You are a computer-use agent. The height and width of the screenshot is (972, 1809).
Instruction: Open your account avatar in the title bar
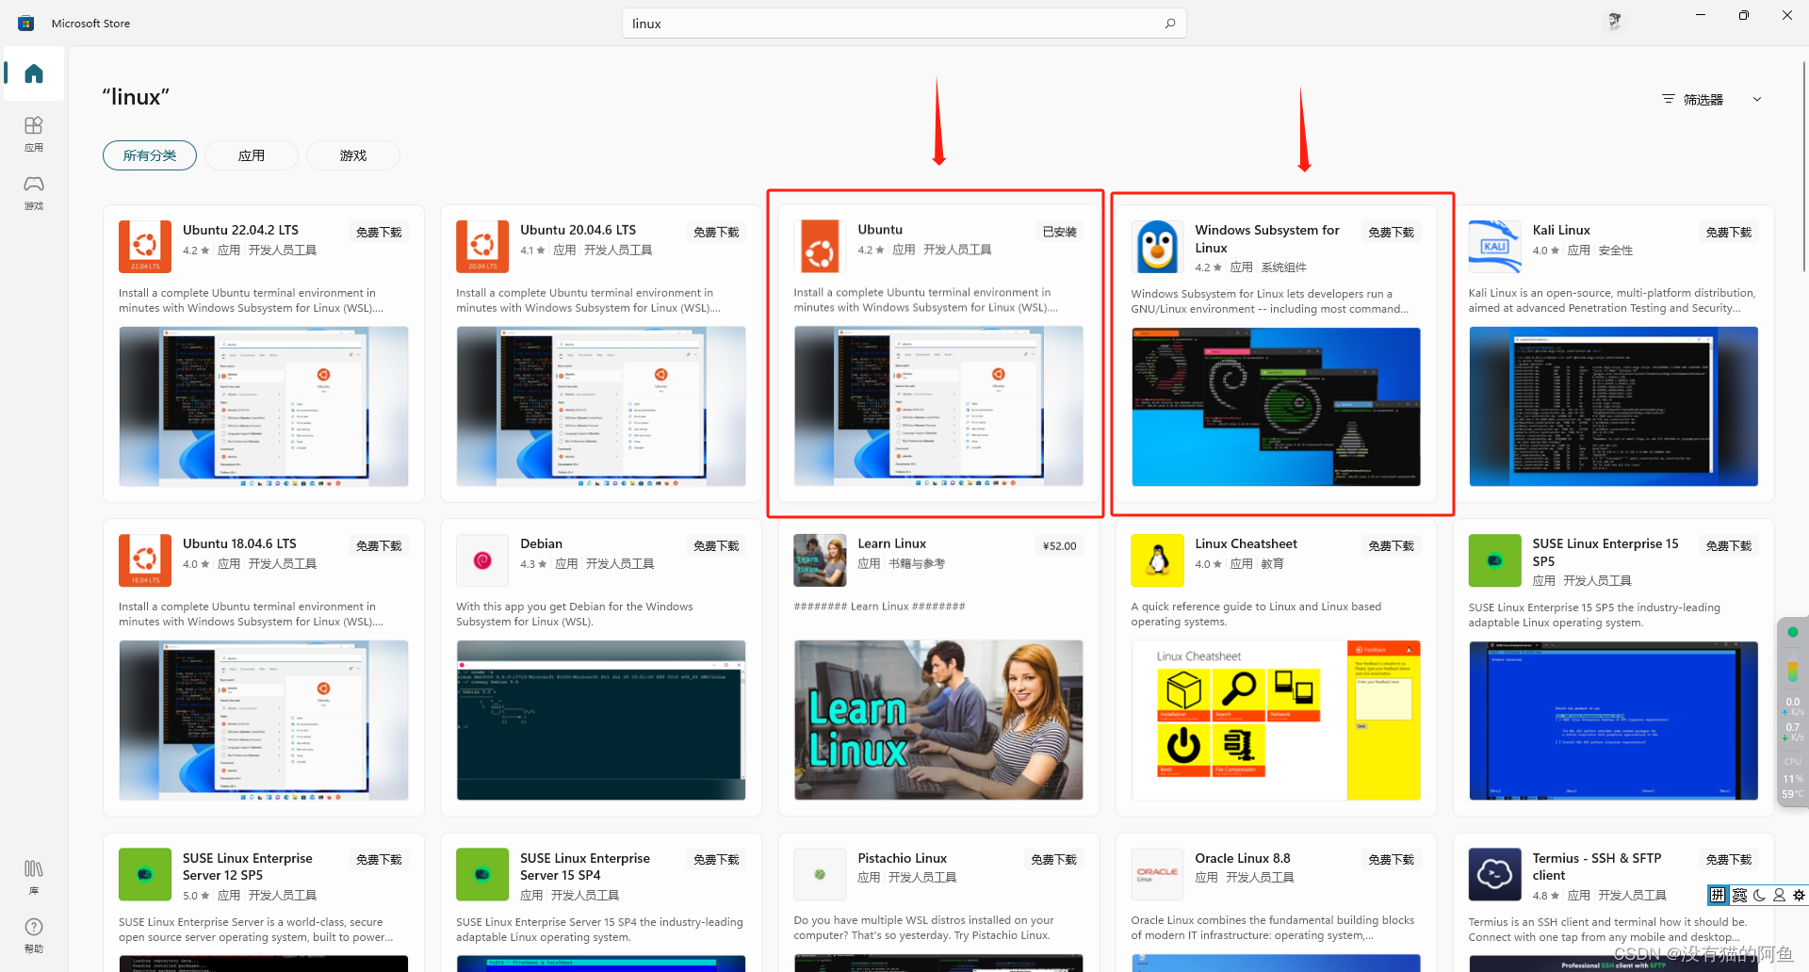pos(1614,21)
